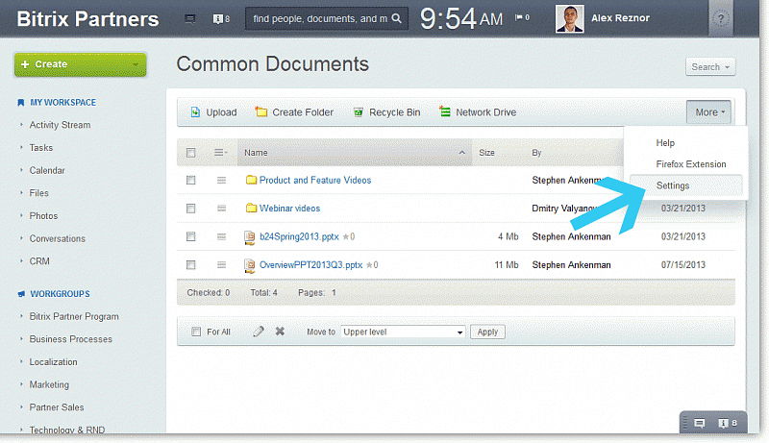Select Help from More menu
The width and height of the screenshot is (769, 443).
point(665,142)
